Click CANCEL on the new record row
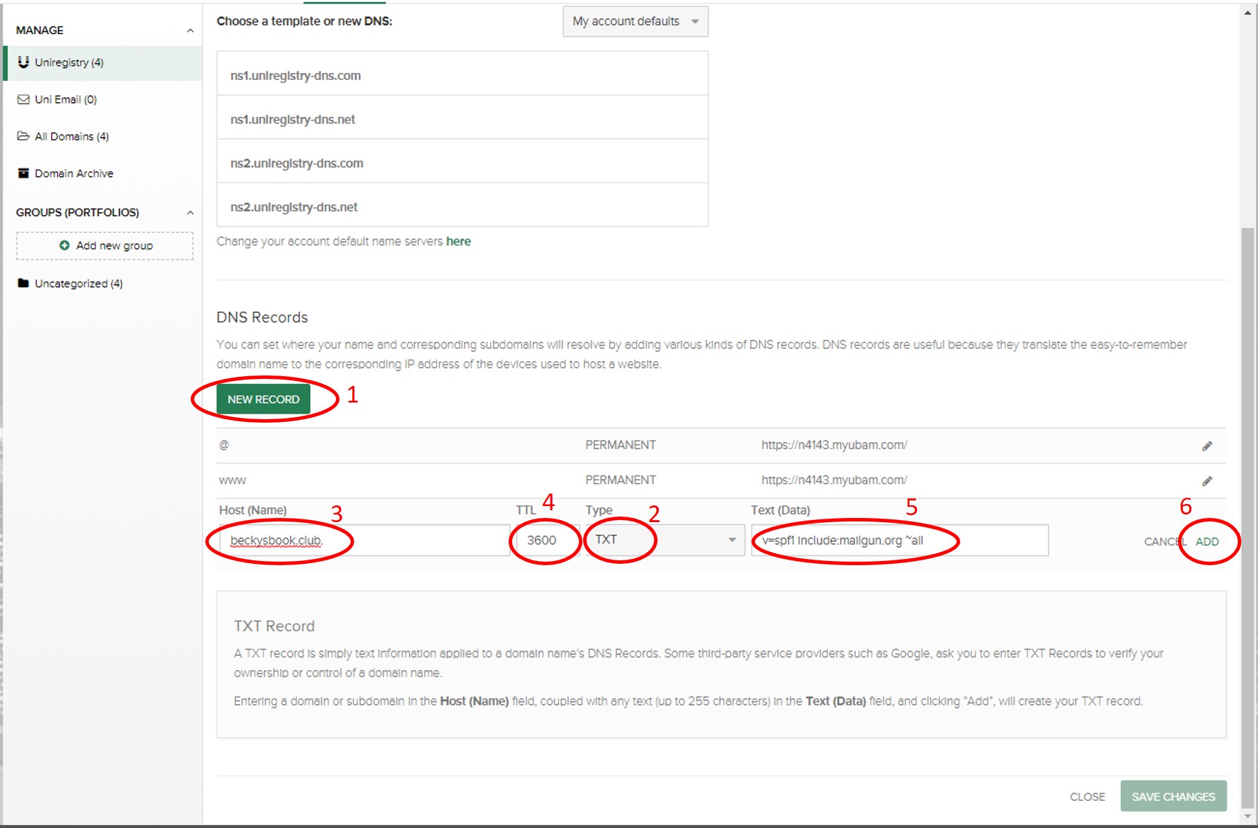 [x=1165, y=542]
